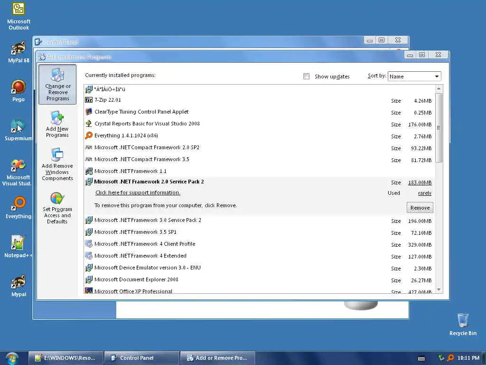The width and height of the screenshot is (486, 365).
Task: Select the *À*ÏÀìÖ first program entry
Action: point(259,89)
